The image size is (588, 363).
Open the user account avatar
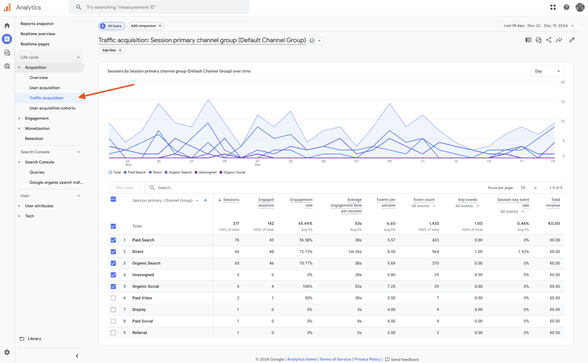click(580, 7)
